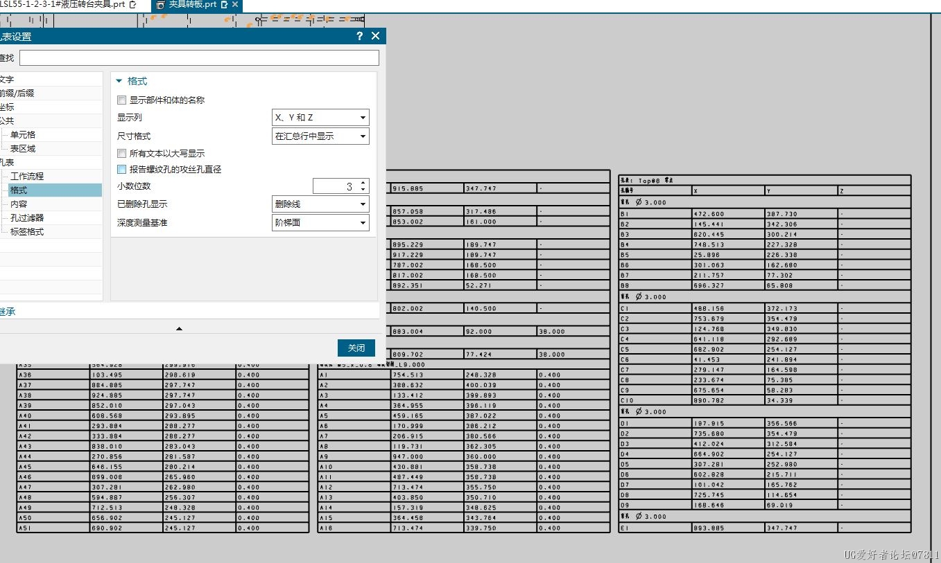
Task: Click value 809.702 in the middle table
Action: coord(408,354)
